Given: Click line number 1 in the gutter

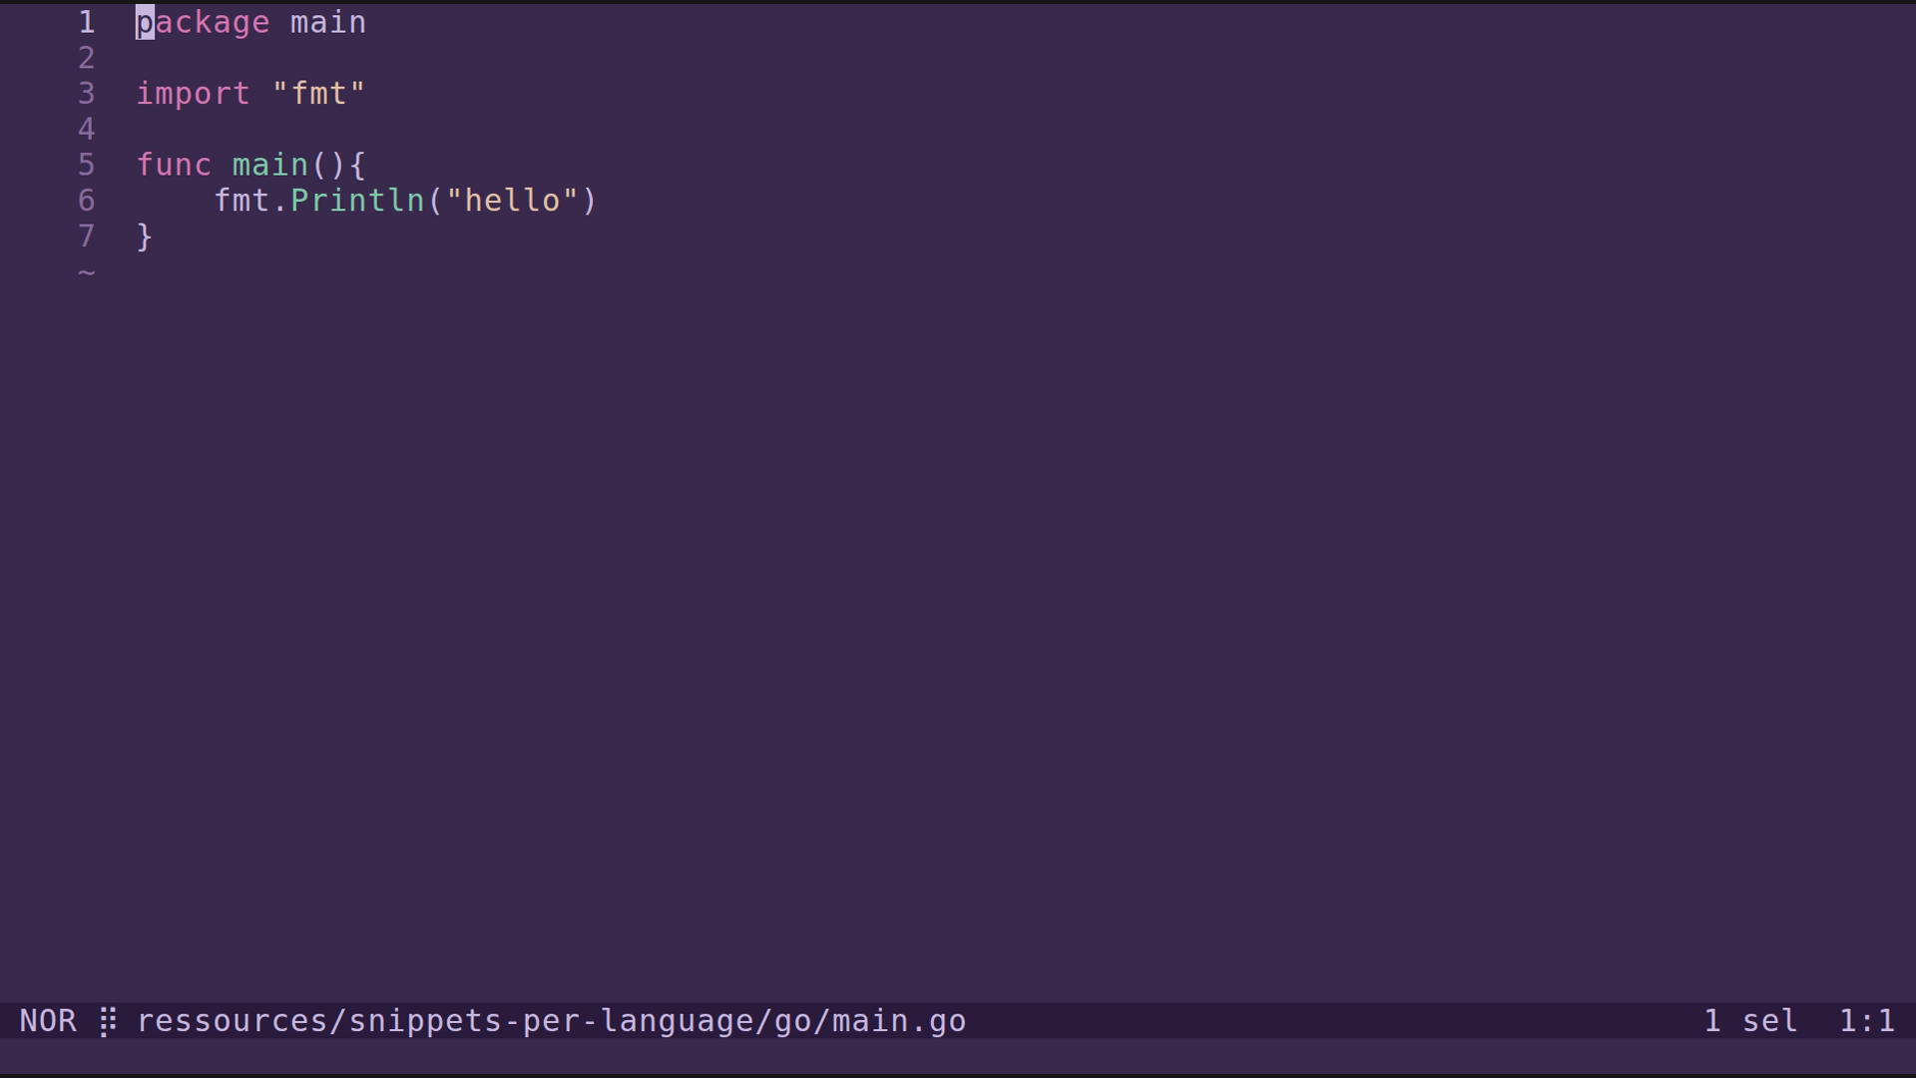Looking at the screenshot, I should tap(87, 22).
